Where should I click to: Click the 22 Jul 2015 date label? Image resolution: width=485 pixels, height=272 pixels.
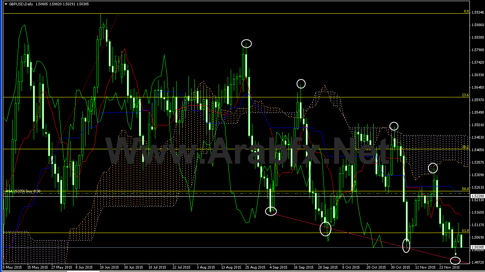point(181,267)
